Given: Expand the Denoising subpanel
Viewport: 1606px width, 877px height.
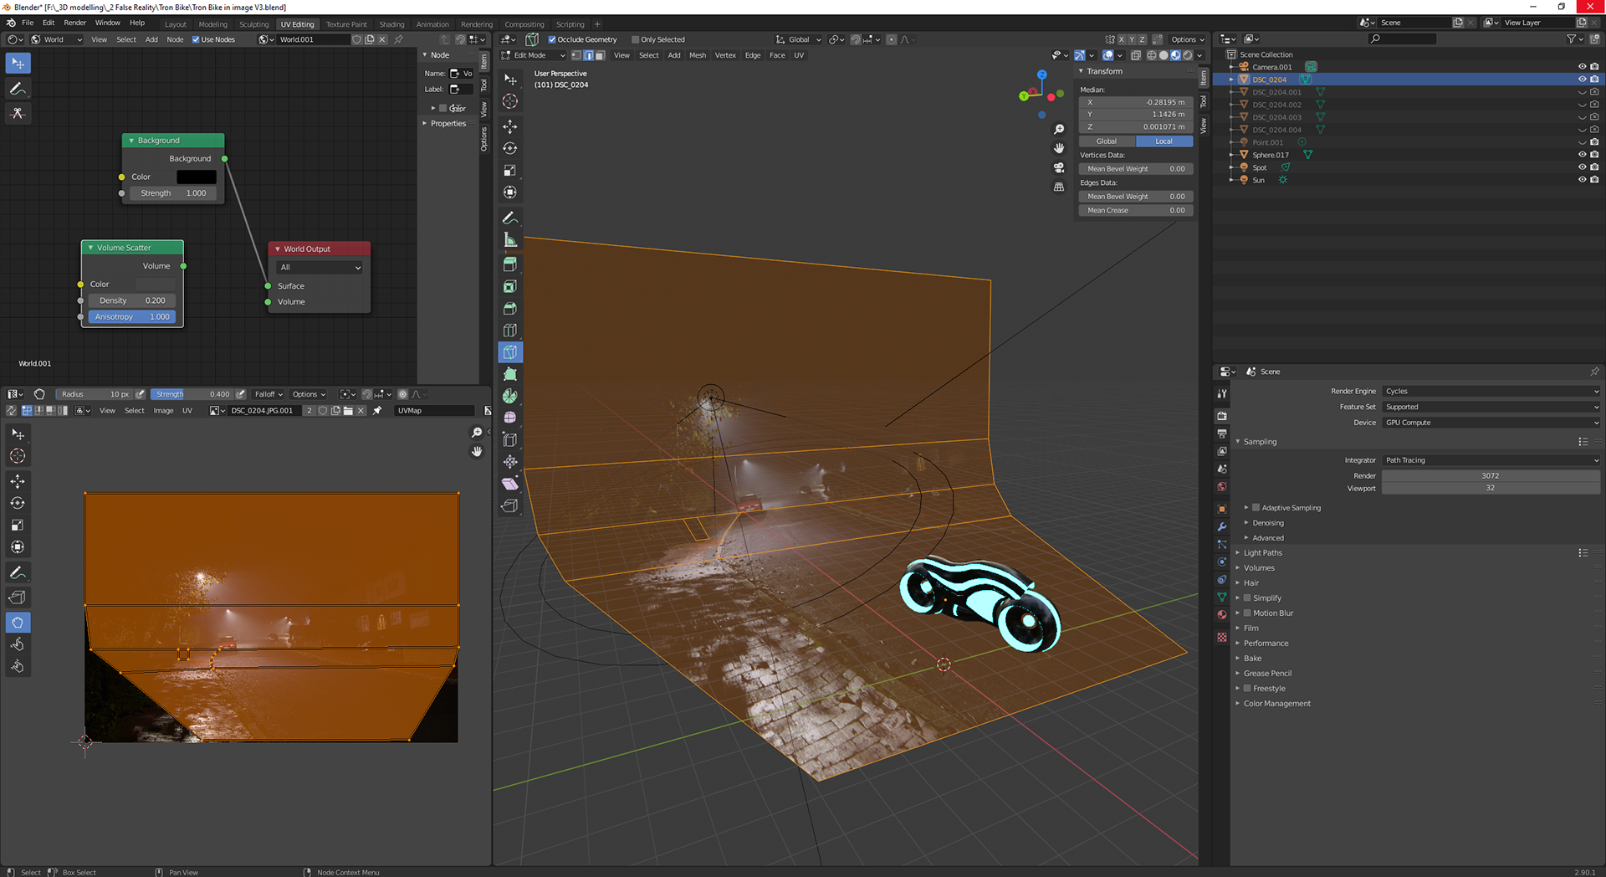Looking at the screenshot, I should pyautogui.click(x=1267, y=523).
